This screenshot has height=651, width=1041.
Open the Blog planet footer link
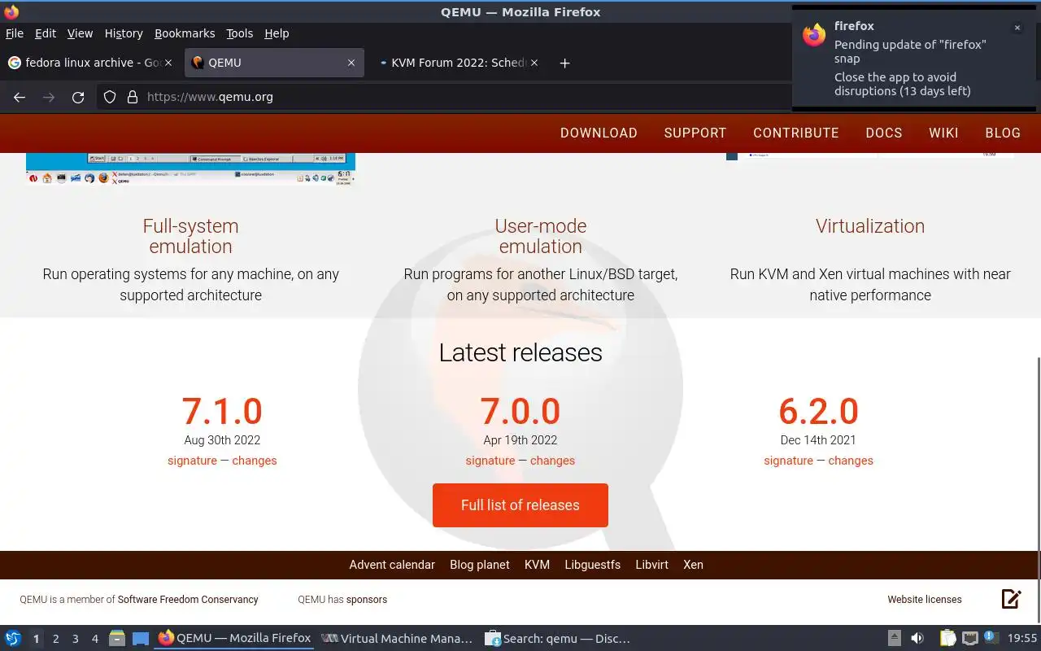[x=480, y=565]
